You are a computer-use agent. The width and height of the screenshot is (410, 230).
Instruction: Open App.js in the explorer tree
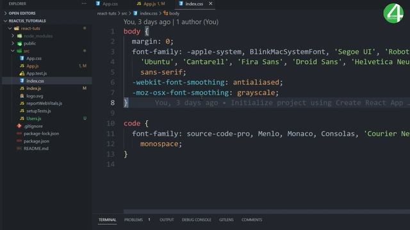[x=33, y=66]
